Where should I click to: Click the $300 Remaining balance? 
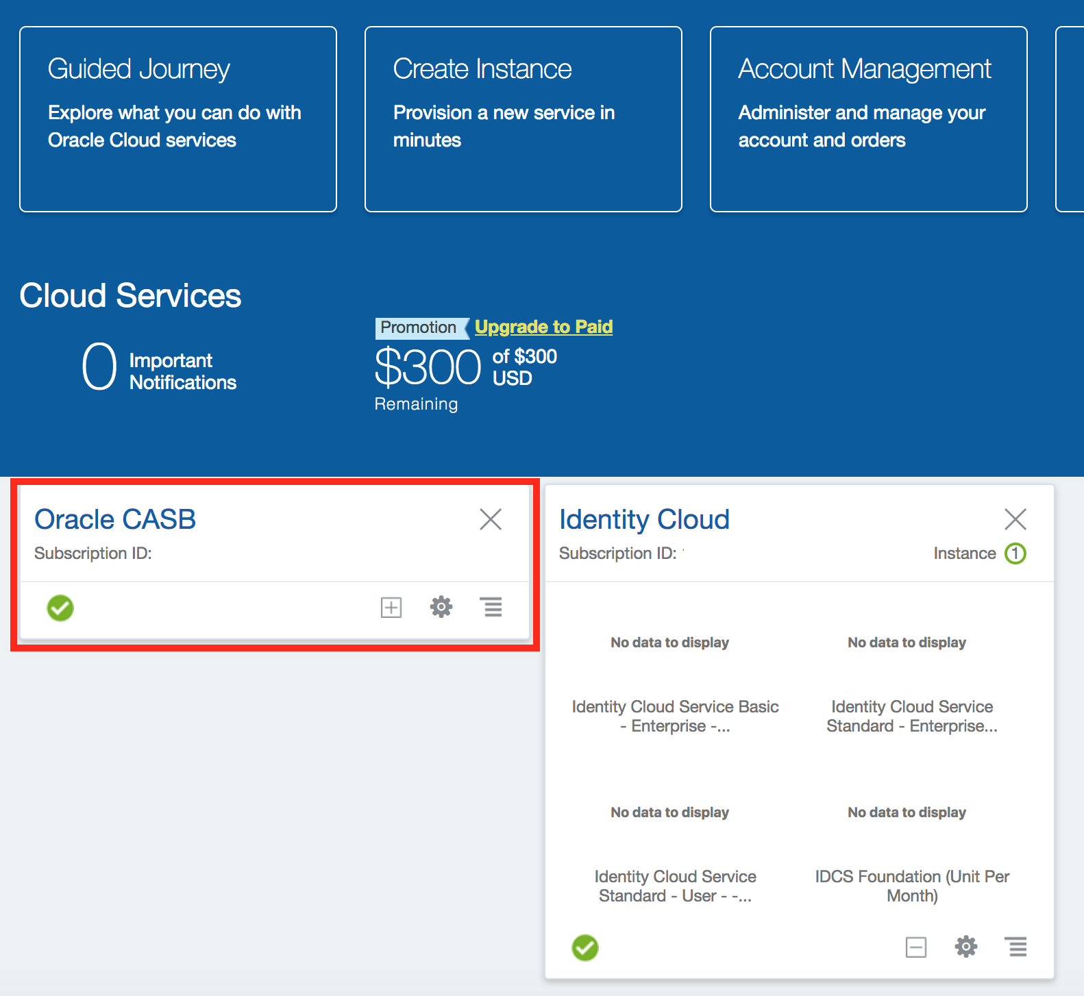(x=428, y=367)
